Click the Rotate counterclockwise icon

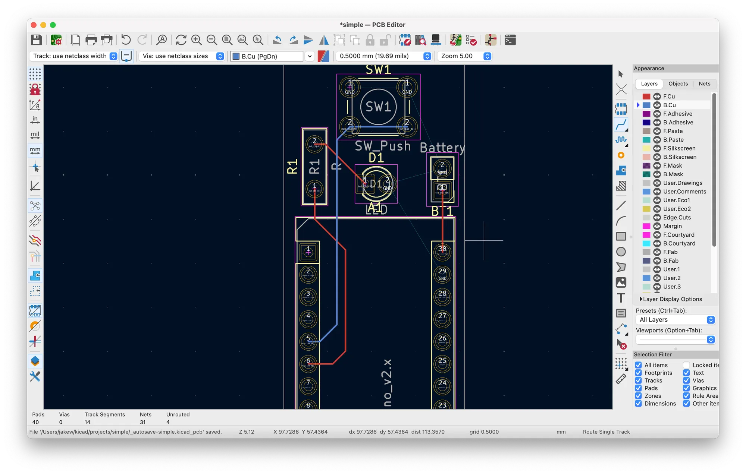pos(277,40)
